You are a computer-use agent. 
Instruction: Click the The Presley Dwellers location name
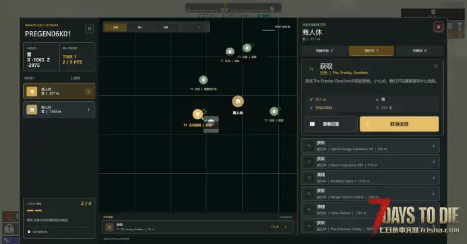350,73
